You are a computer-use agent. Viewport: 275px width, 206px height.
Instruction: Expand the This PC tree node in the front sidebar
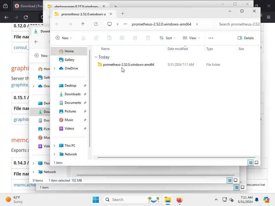tap(54, 146)
